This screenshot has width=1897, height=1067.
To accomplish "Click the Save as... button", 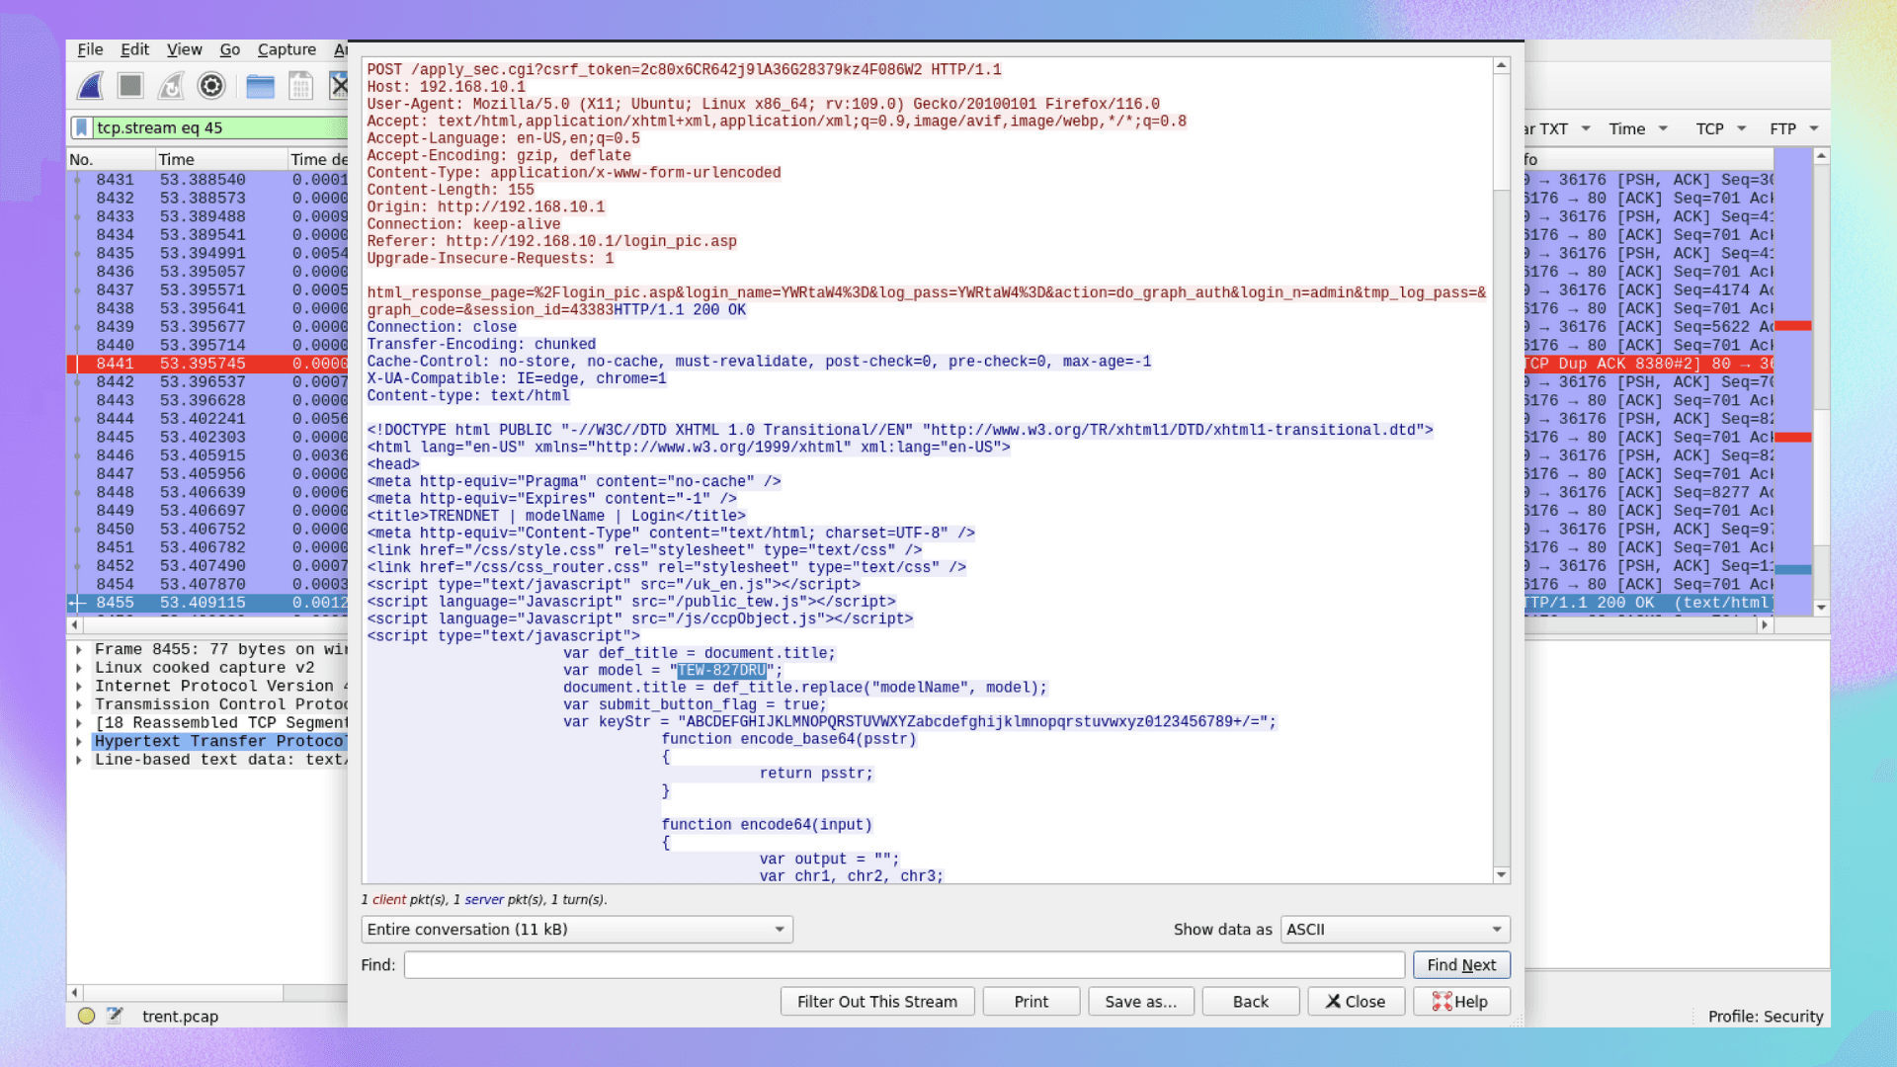I will tap(1141, 1002).
